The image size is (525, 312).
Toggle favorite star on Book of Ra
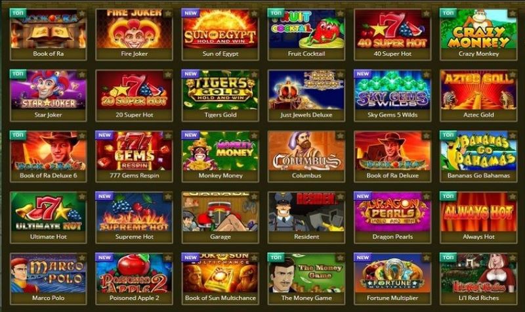pos(82,13)
